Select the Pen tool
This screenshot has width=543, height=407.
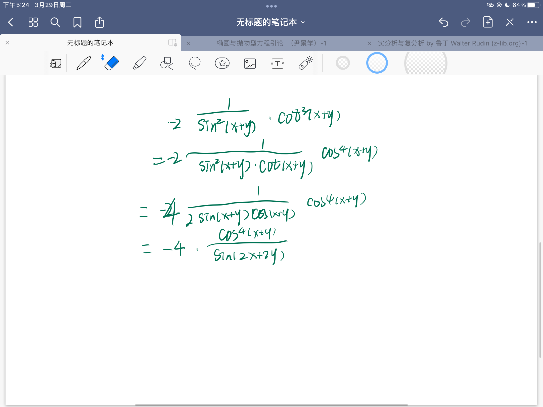click(x=83, y=63)
